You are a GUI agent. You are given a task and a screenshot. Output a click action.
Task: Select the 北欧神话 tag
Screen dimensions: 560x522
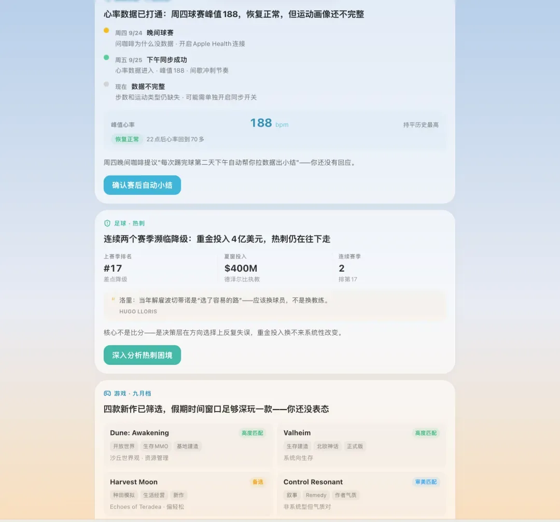click(x=328, y=446)
